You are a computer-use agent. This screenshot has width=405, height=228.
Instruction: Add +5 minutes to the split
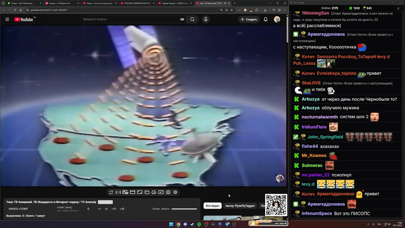click(x=106, y=209)
